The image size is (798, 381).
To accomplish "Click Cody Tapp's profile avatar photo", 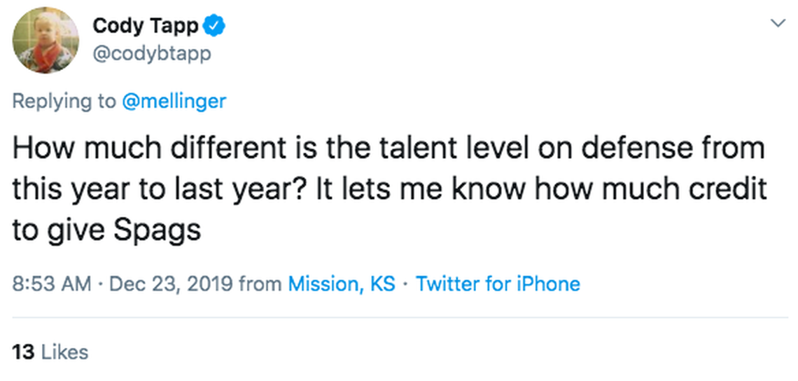I will click(45, 40).
